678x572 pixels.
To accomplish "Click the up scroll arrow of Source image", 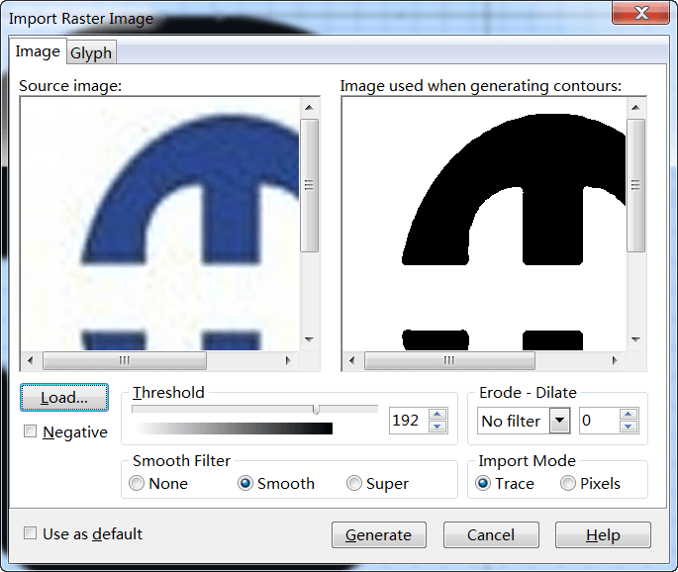I will pos(309,107).
